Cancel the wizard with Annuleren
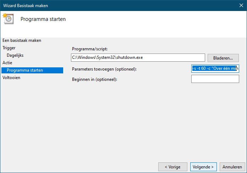Screen dimensions: 247x173 click(x=232, y=167)
